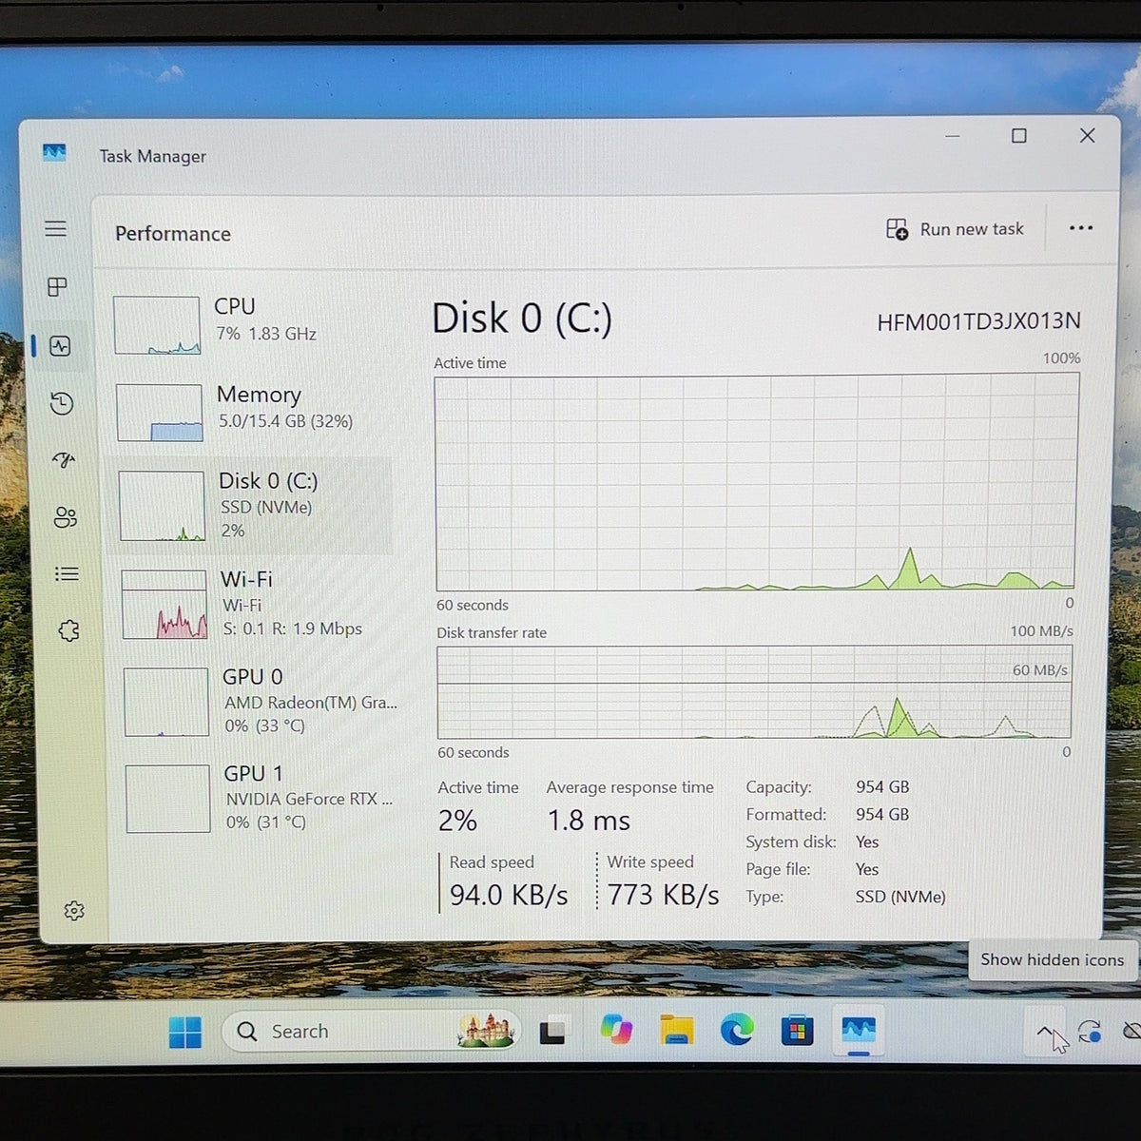Select the Memory performance entry

coord(249,411)
